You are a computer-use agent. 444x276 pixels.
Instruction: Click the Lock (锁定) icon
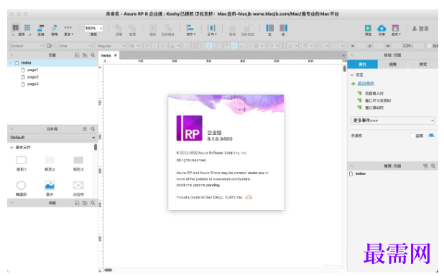click(233, 28)
